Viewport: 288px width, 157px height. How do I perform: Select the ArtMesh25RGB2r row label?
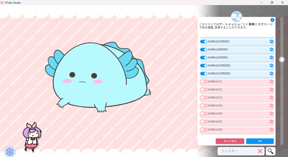(219, 66)
